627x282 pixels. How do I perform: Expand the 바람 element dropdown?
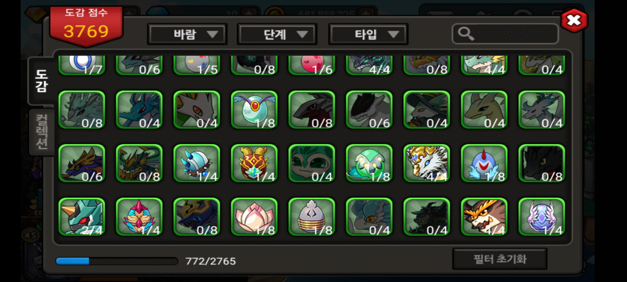(187, 34)
